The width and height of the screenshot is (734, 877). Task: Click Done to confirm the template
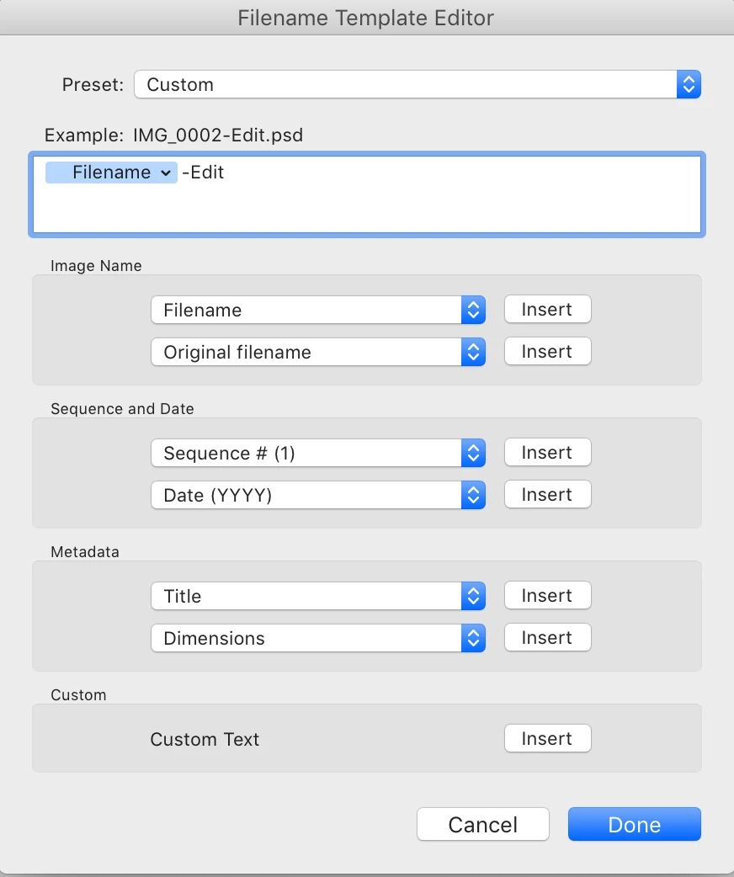(635, 825)
